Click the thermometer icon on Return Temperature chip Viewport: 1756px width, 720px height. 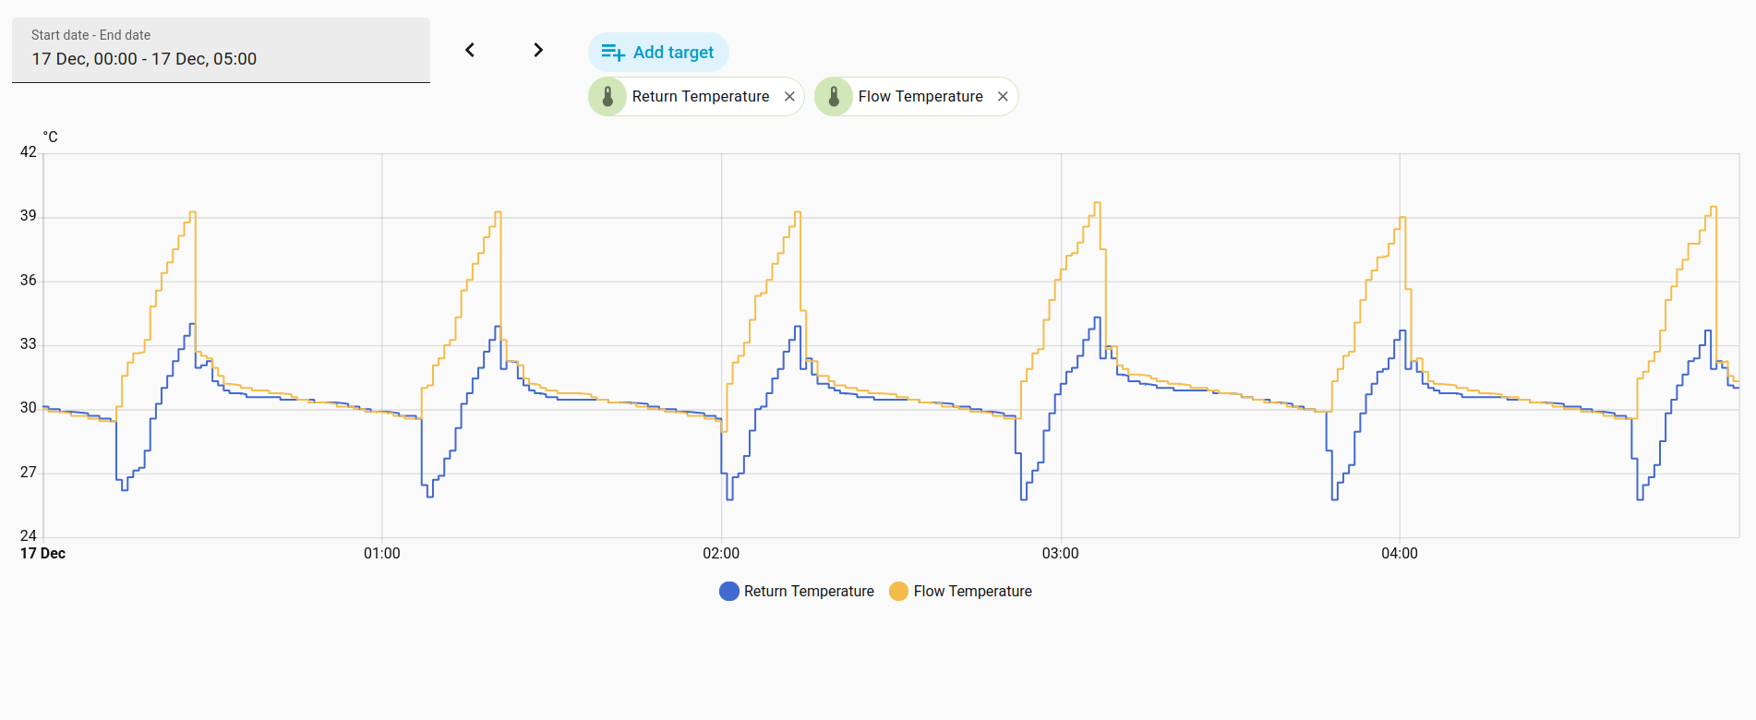(x=607, y=96)
